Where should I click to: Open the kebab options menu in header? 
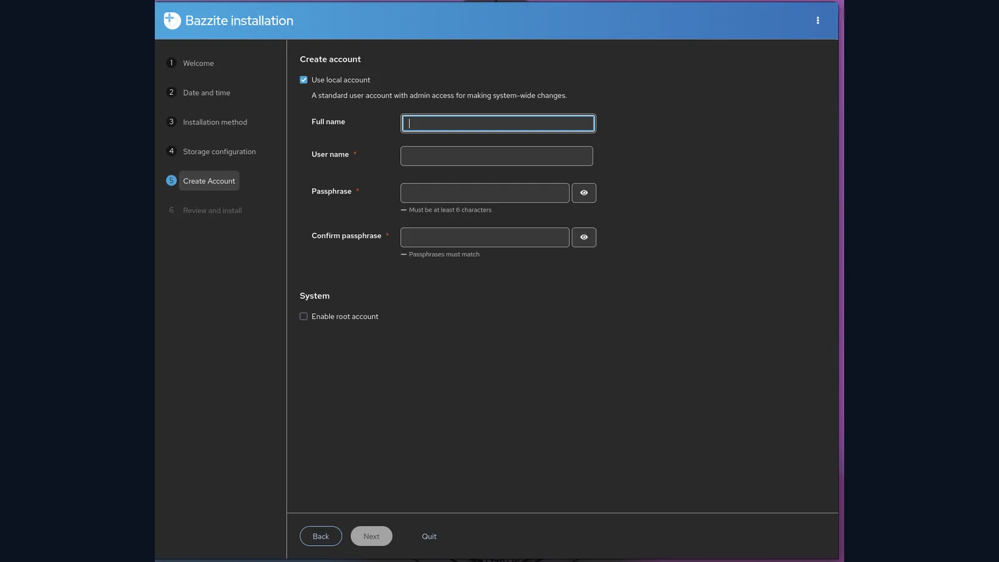[x=817, y=21]
